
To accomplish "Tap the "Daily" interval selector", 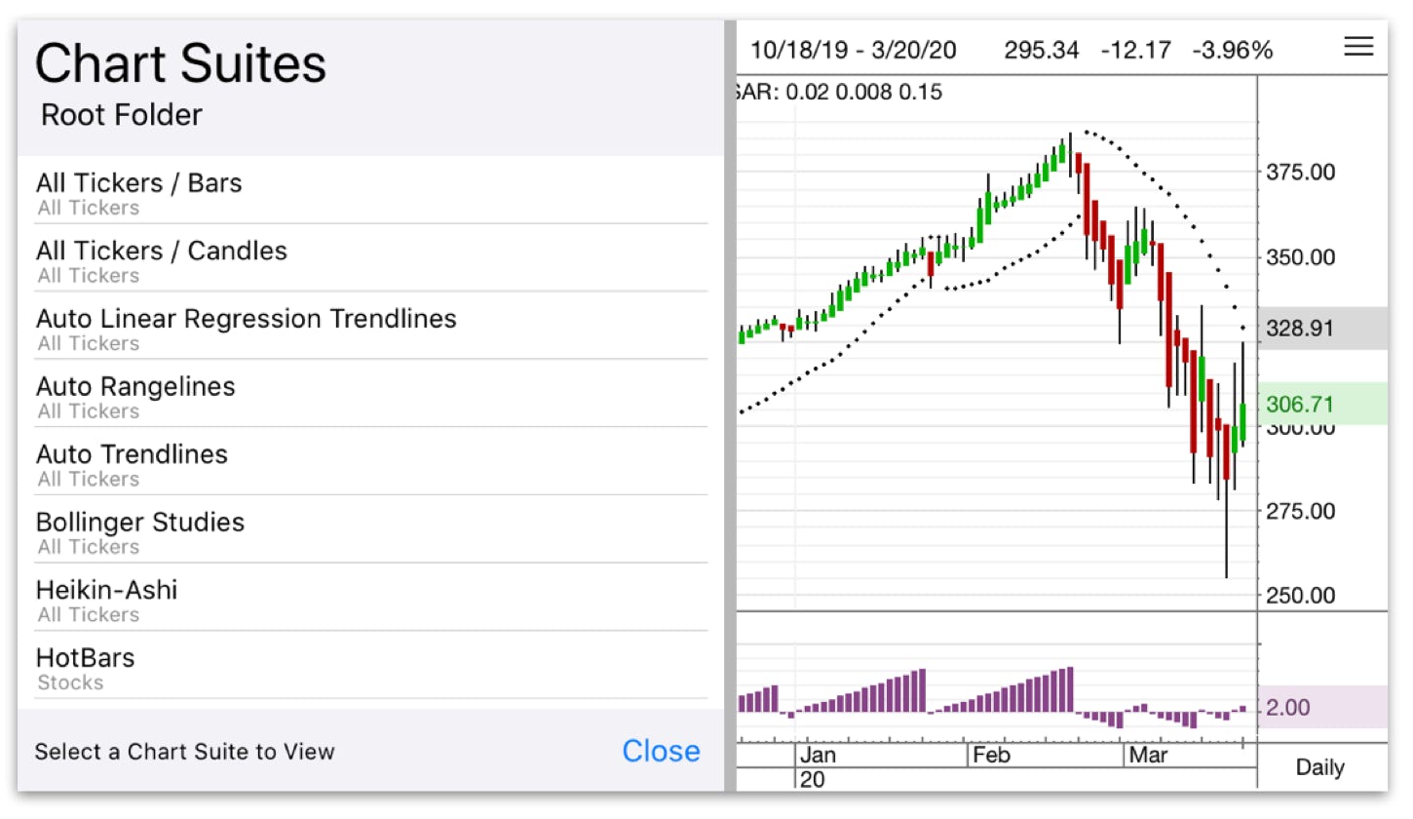I will [1319, 767].
